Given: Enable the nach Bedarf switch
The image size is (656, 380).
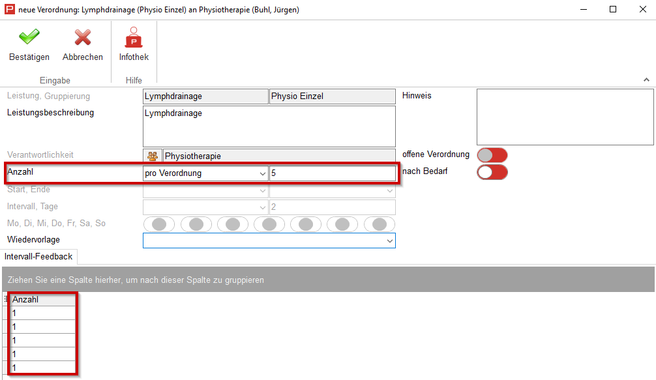Looking at the screenshot, I should (x=492, y=172).
